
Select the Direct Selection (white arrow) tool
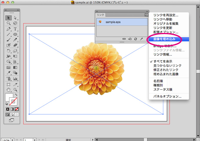(x=15, y=18)
